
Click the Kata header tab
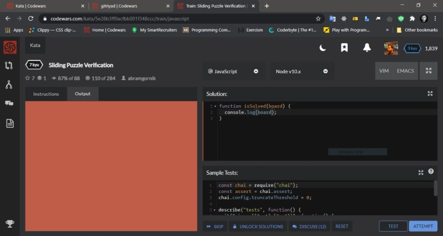point(35,45)
